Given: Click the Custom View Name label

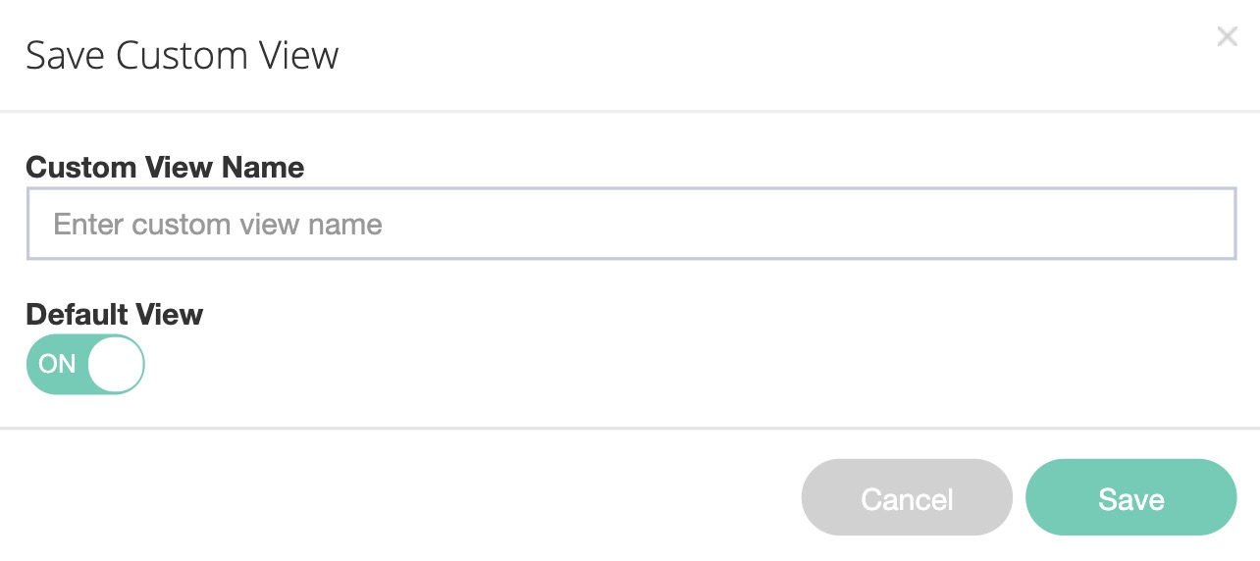Looking at the screenshot, I should [x=165, y=168].
